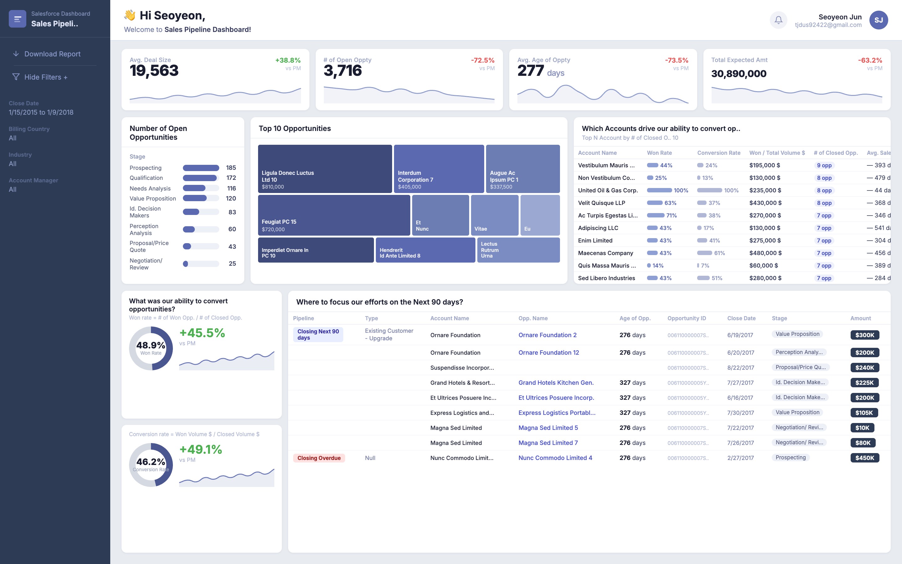The height and width of the screenshot is (564, 902).
Task: Click the Won Rate donut chart
Action: [151, 348]
